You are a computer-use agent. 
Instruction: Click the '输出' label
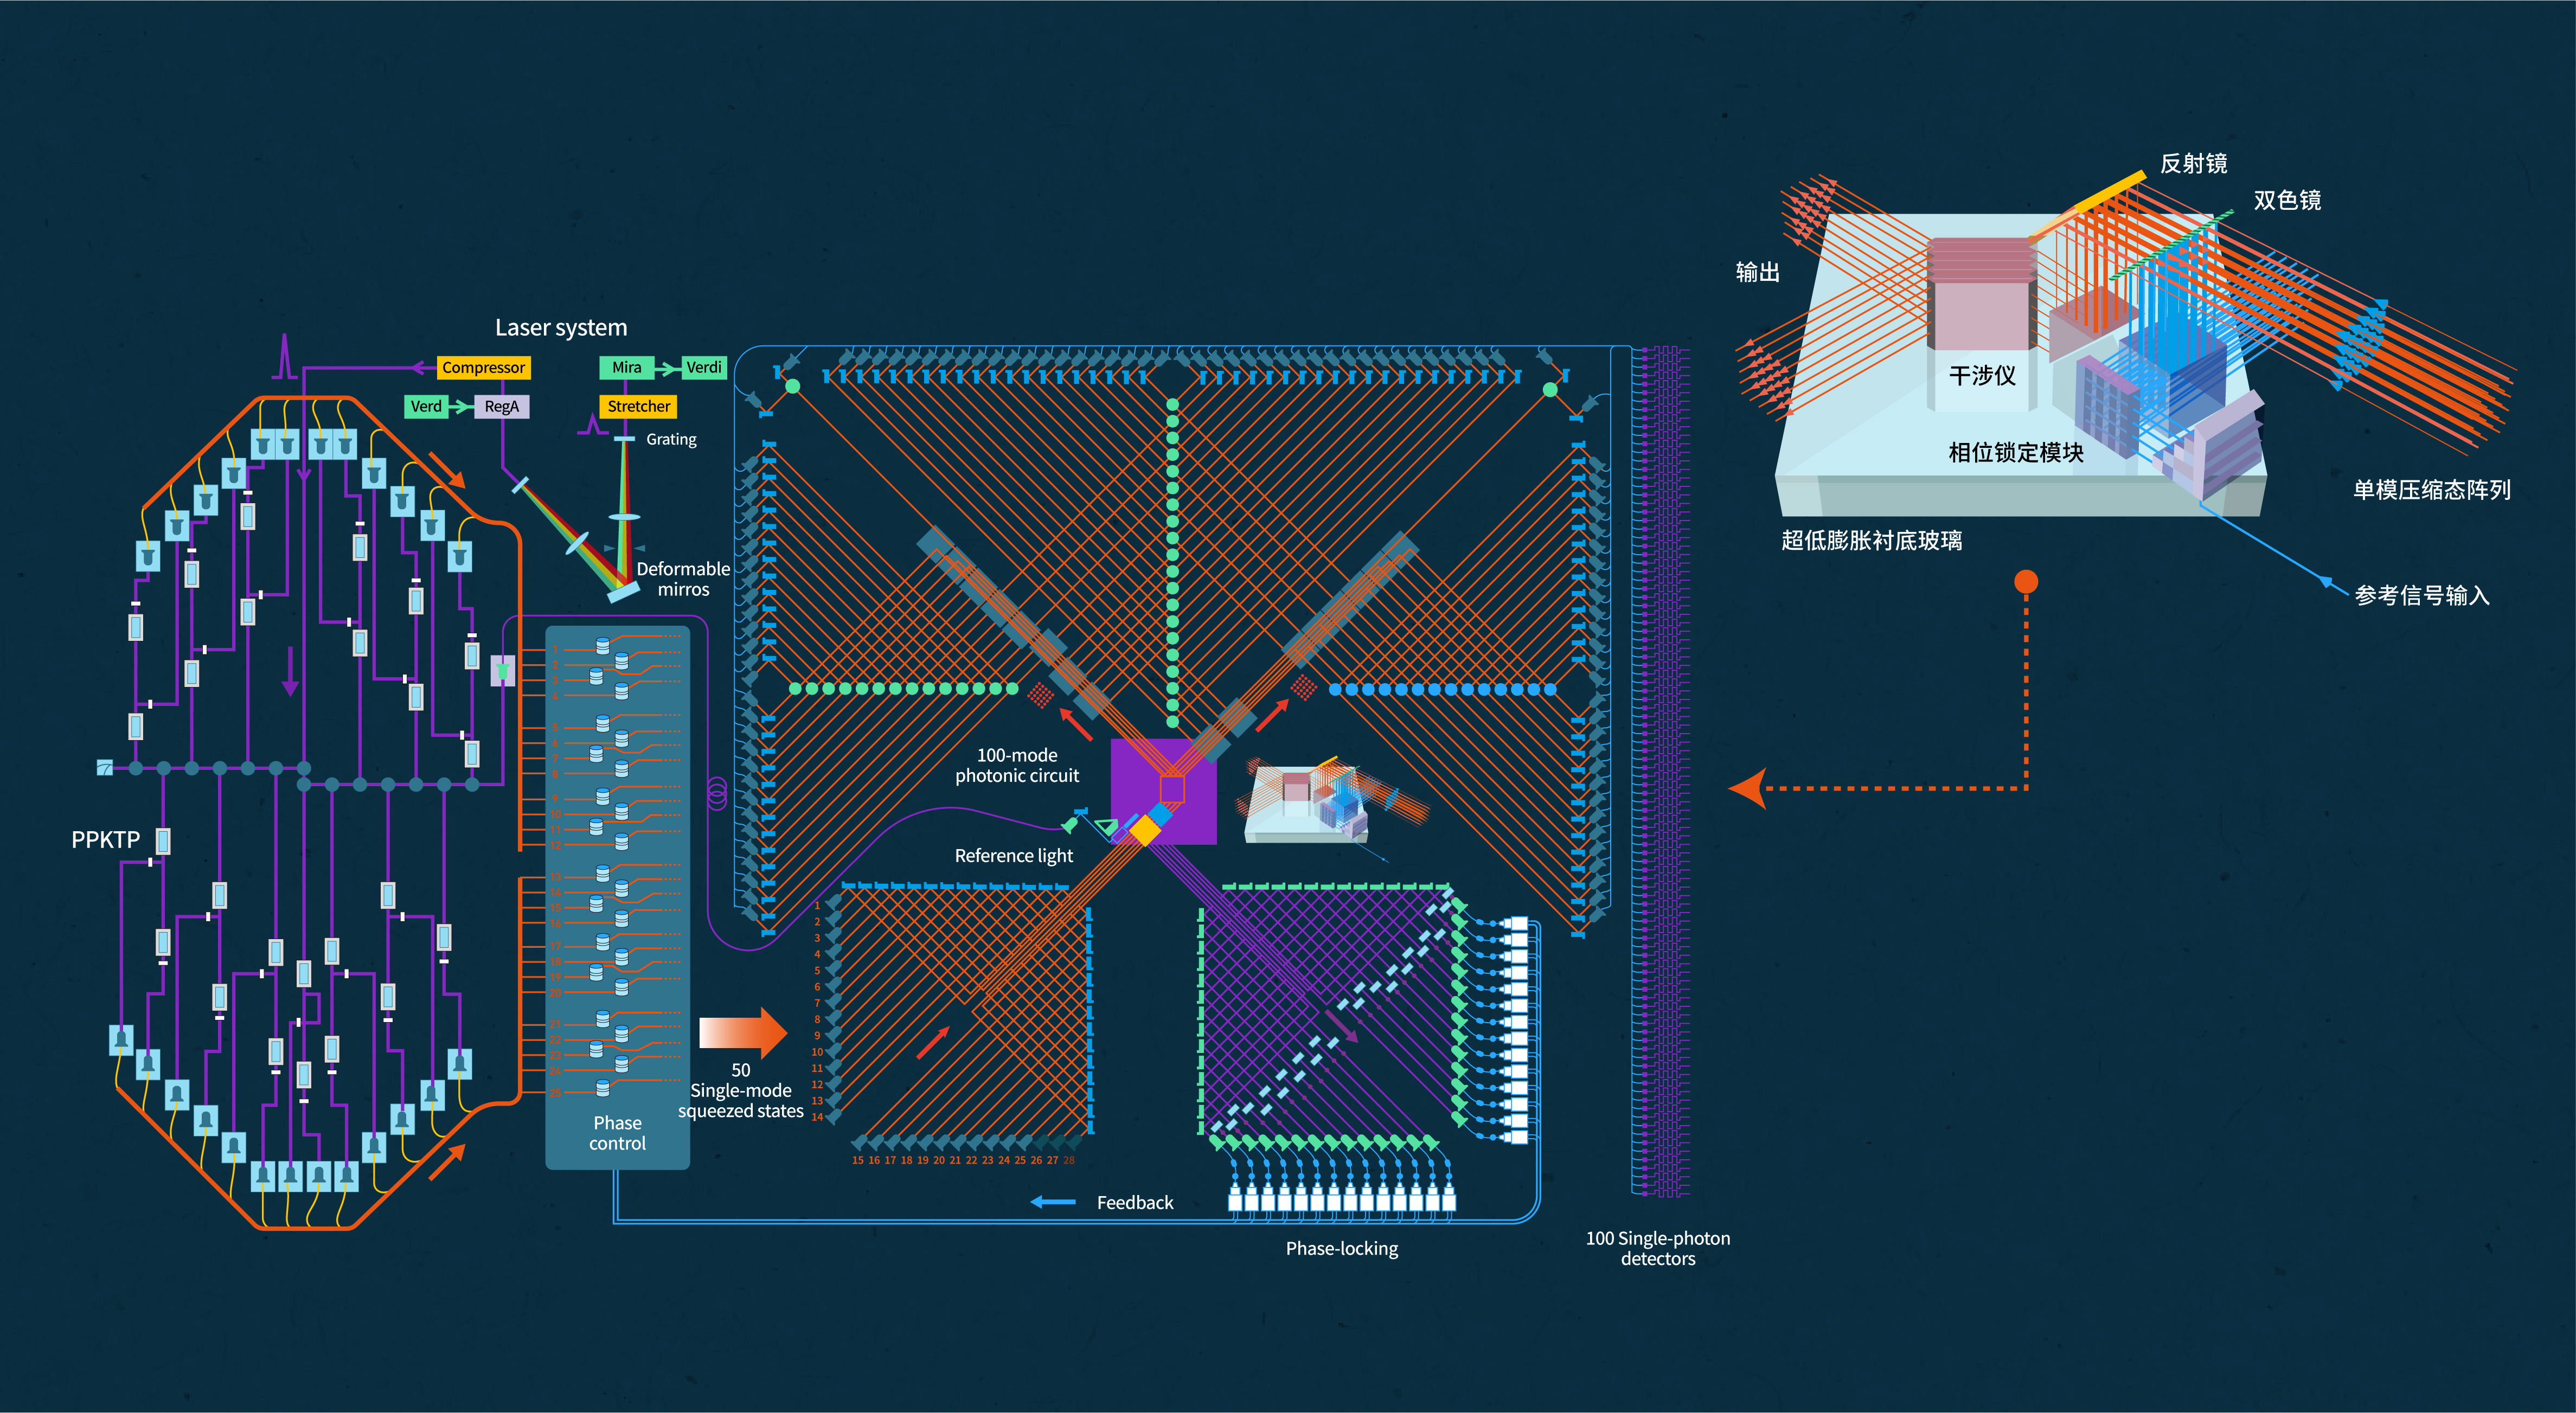click(x=1757, y=272)
